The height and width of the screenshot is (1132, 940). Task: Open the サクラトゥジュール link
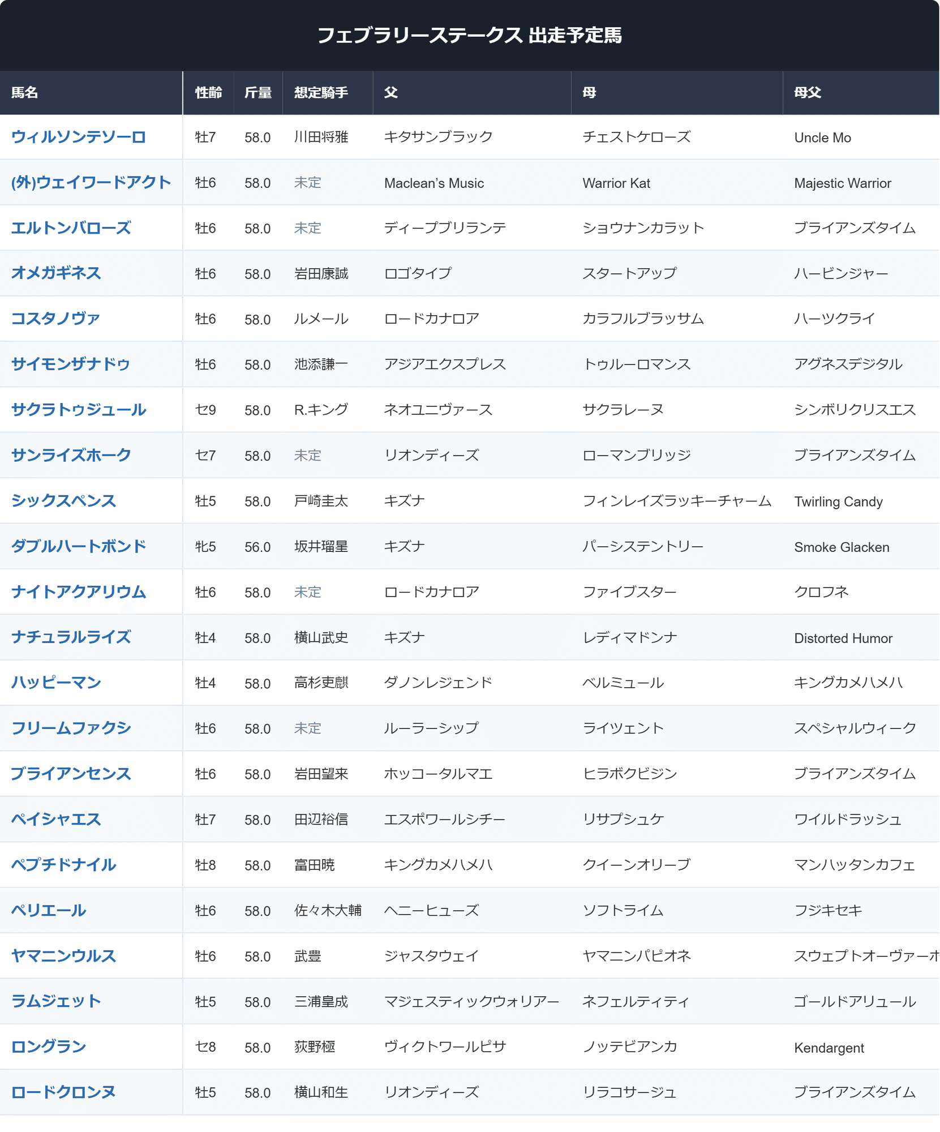79,410
